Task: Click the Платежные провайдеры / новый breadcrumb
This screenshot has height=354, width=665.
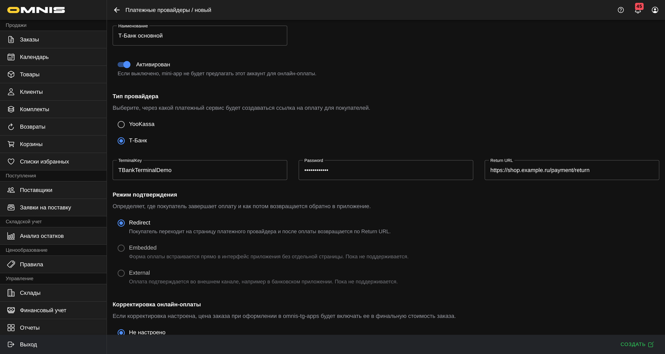Action: (168, 10)
